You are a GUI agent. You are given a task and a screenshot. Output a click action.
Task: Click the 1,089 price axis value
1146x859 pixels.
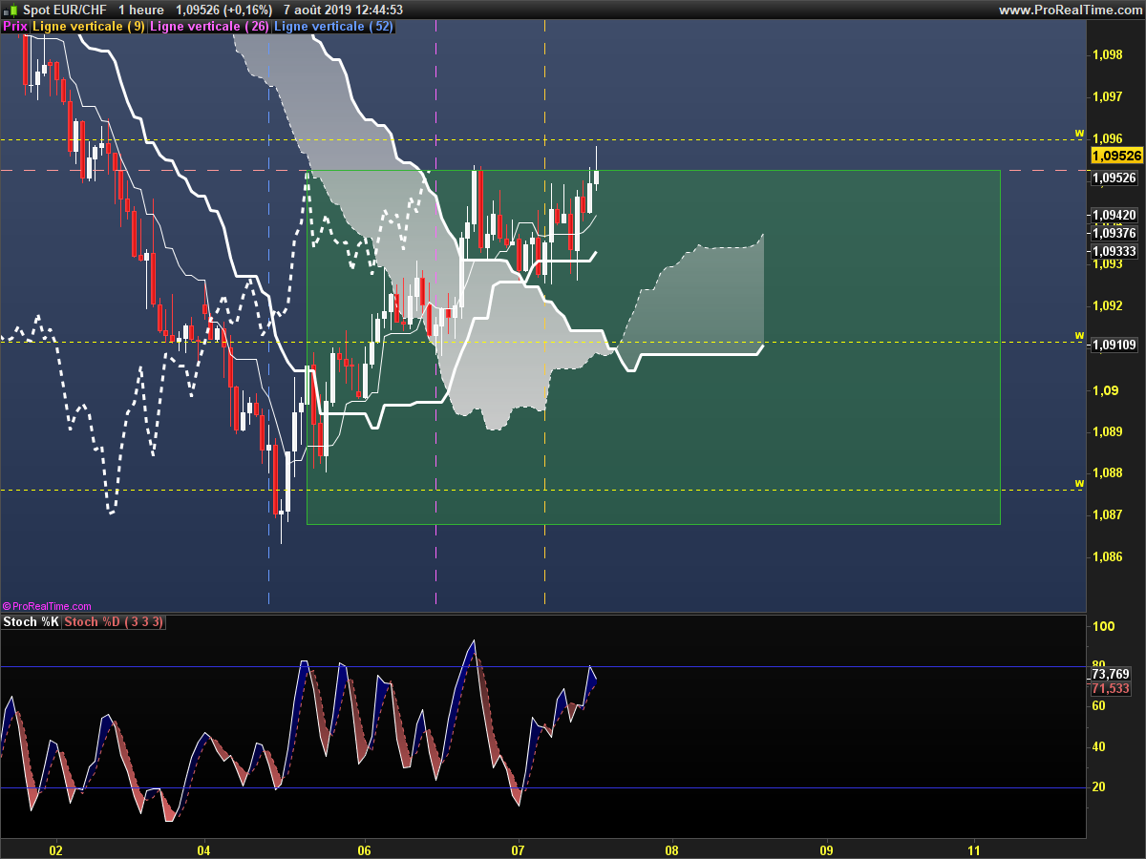1108,431
